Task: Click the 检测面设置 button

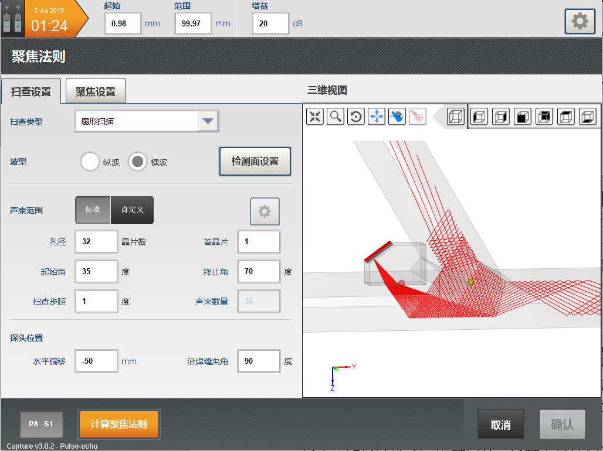Action: 255,162
